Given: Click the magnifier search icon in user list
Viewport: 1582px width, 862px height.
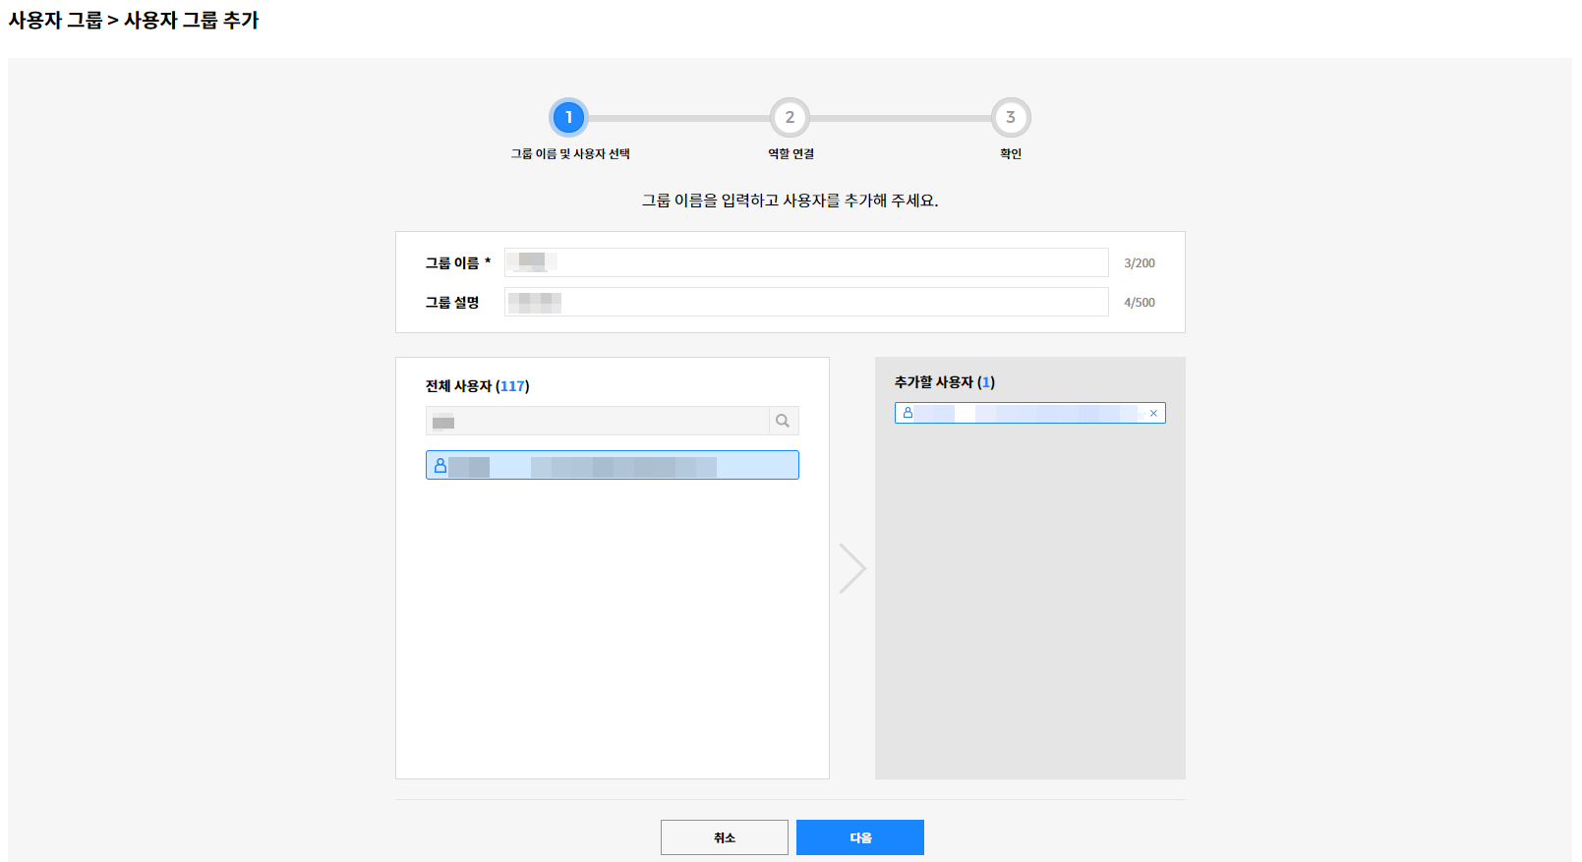Looking at the screenshot, I should pyautogui.click(x=783, y=421).
